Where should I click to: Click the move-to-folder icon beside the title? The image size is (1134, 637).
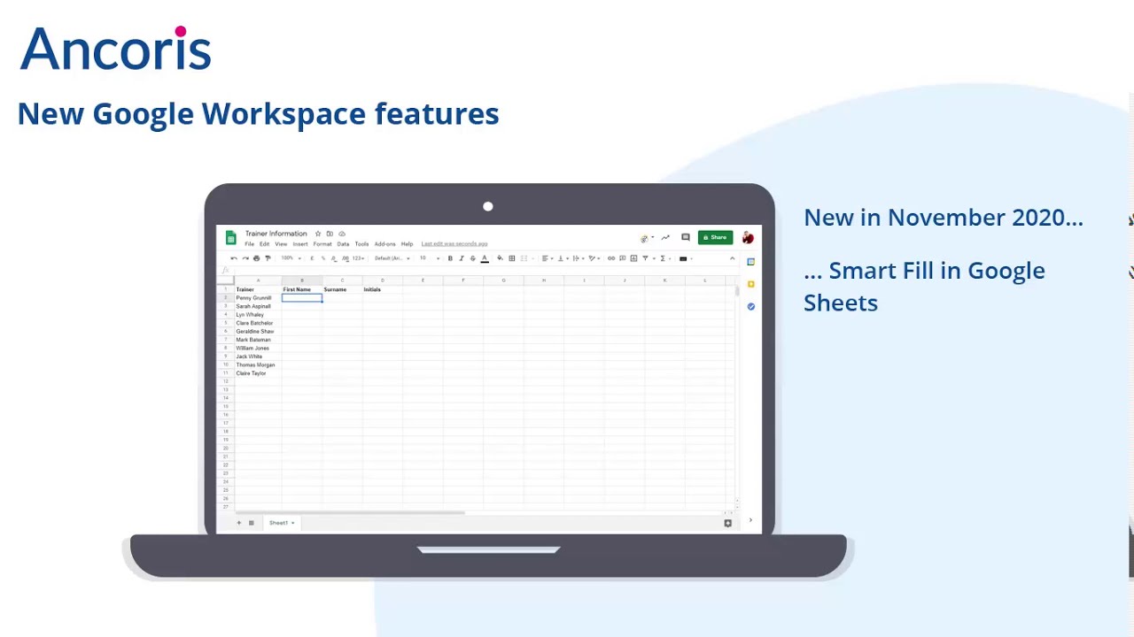330,234
